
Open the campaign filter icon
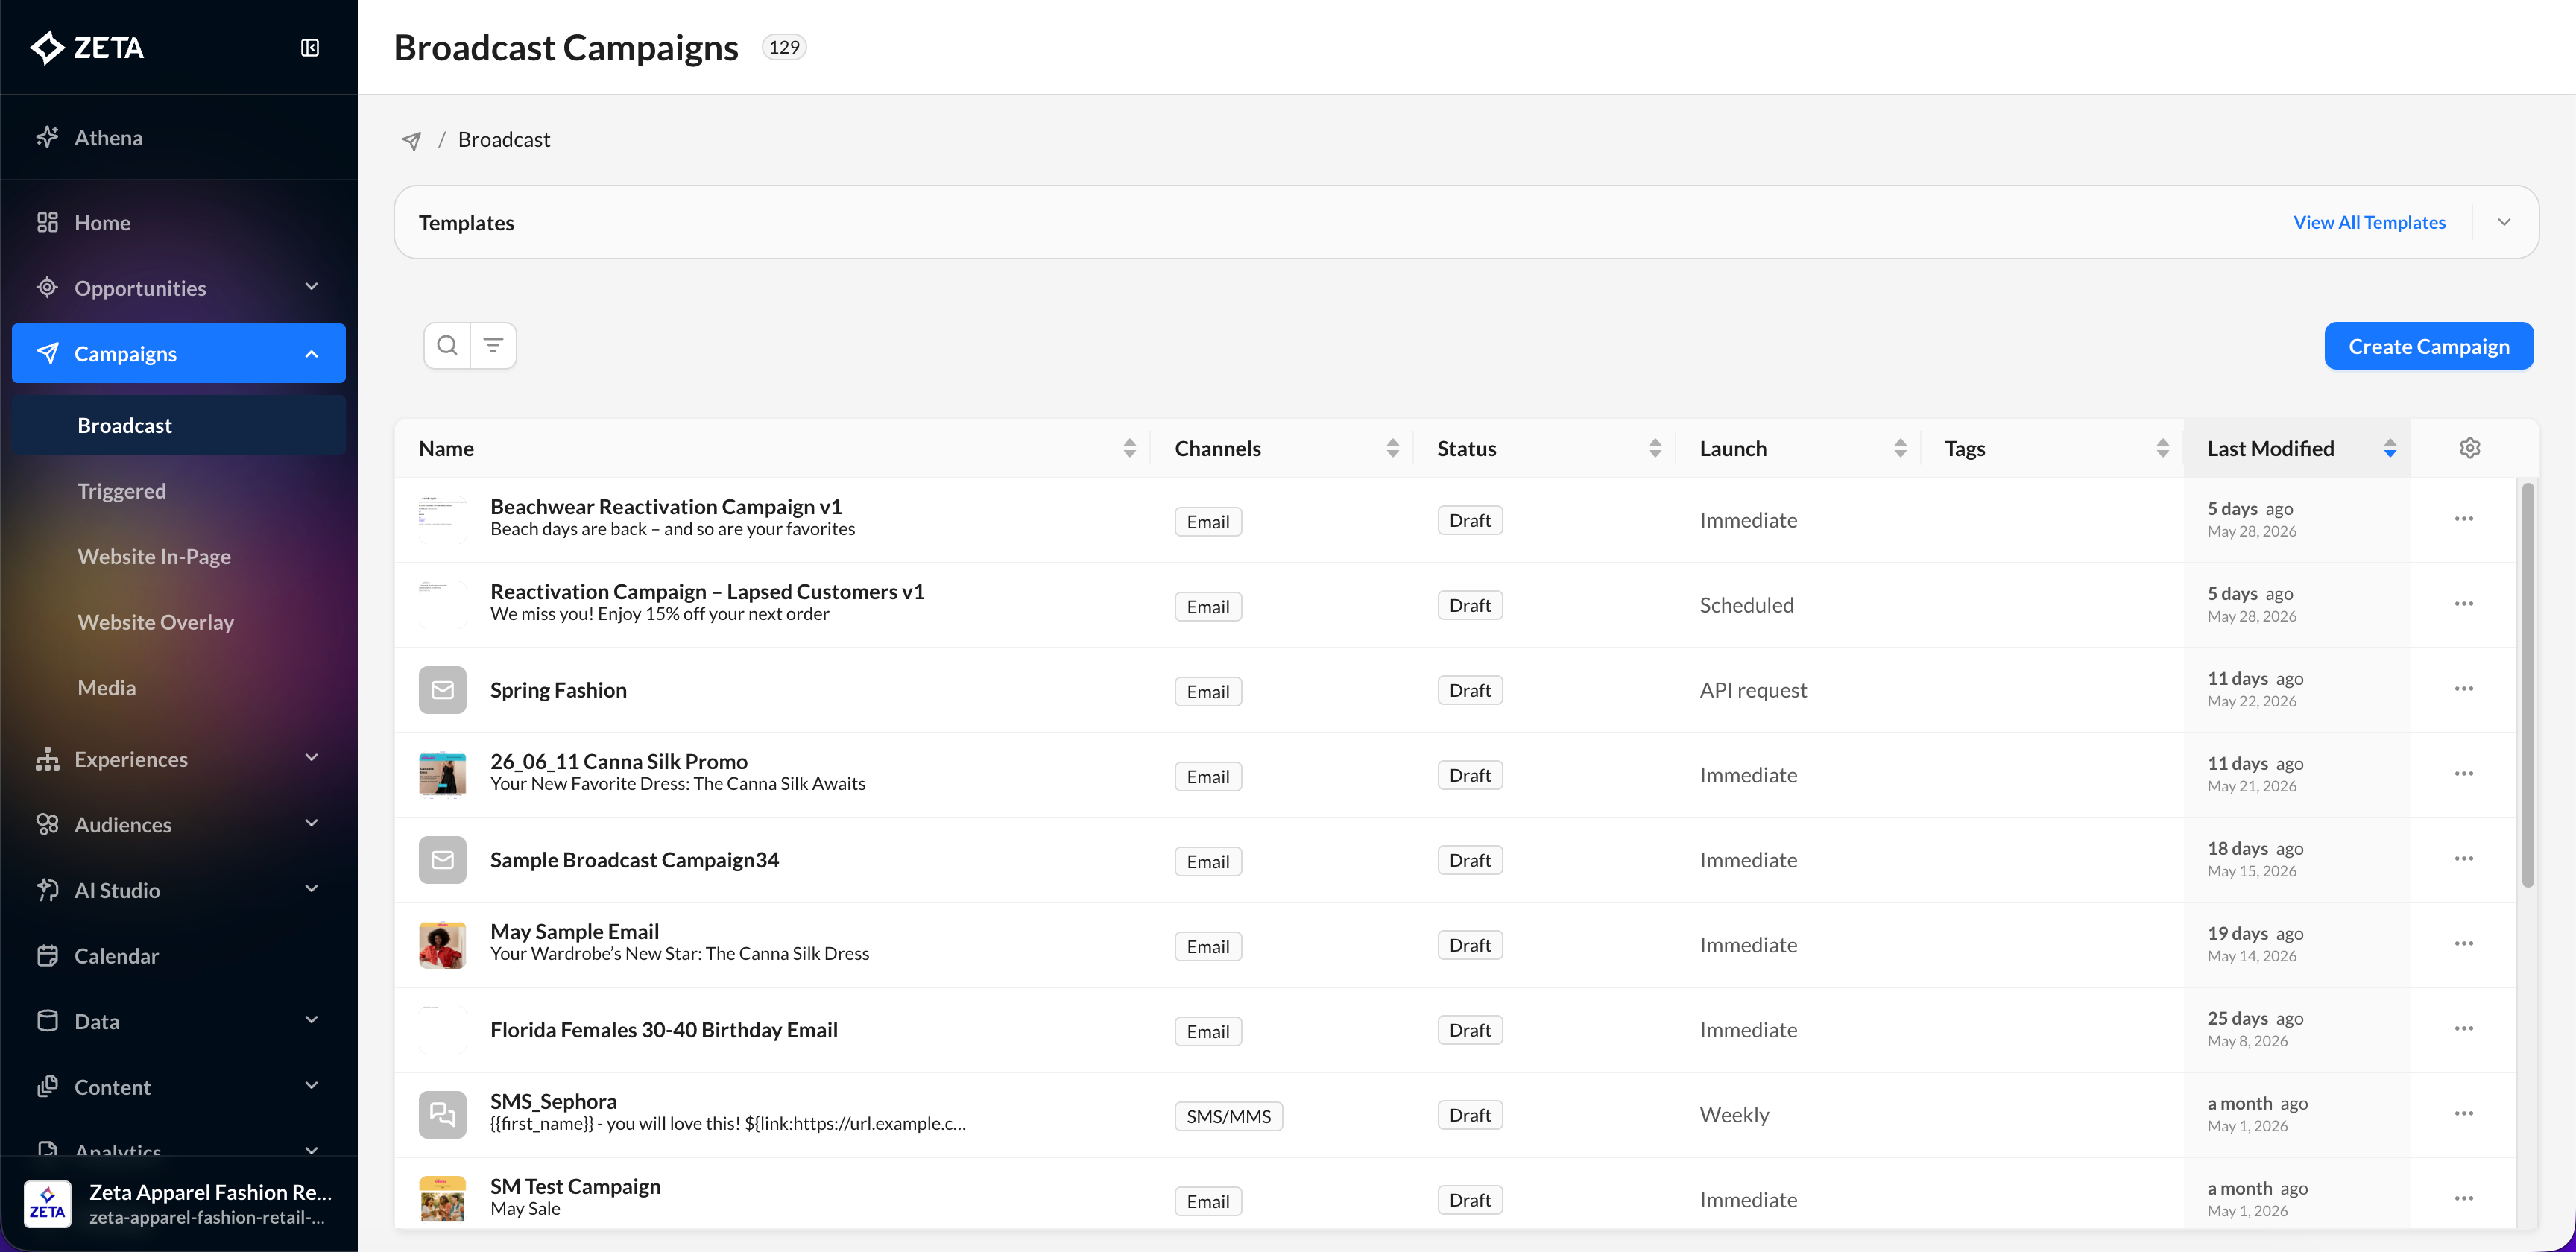(493, 345)
